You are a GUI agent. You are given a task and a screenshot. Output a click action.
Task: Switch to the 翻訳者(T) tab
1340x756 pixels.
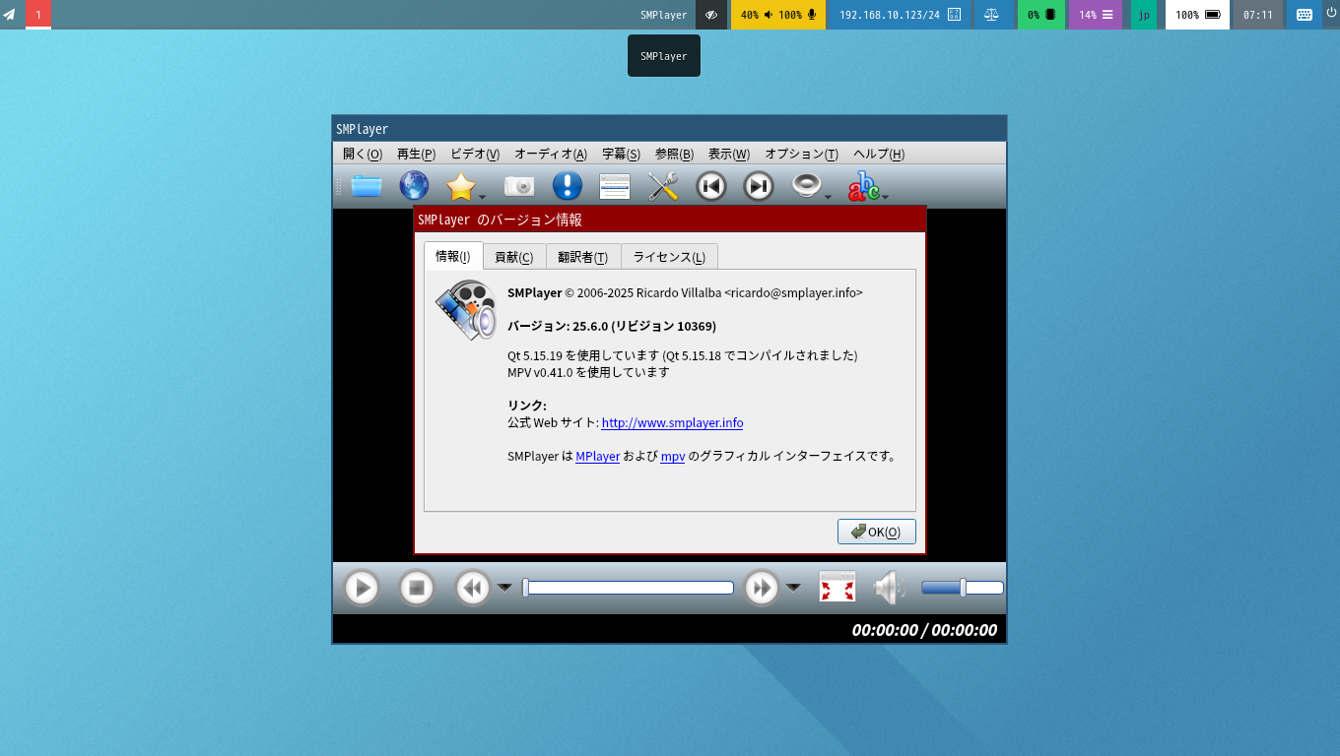coord(582,257)
